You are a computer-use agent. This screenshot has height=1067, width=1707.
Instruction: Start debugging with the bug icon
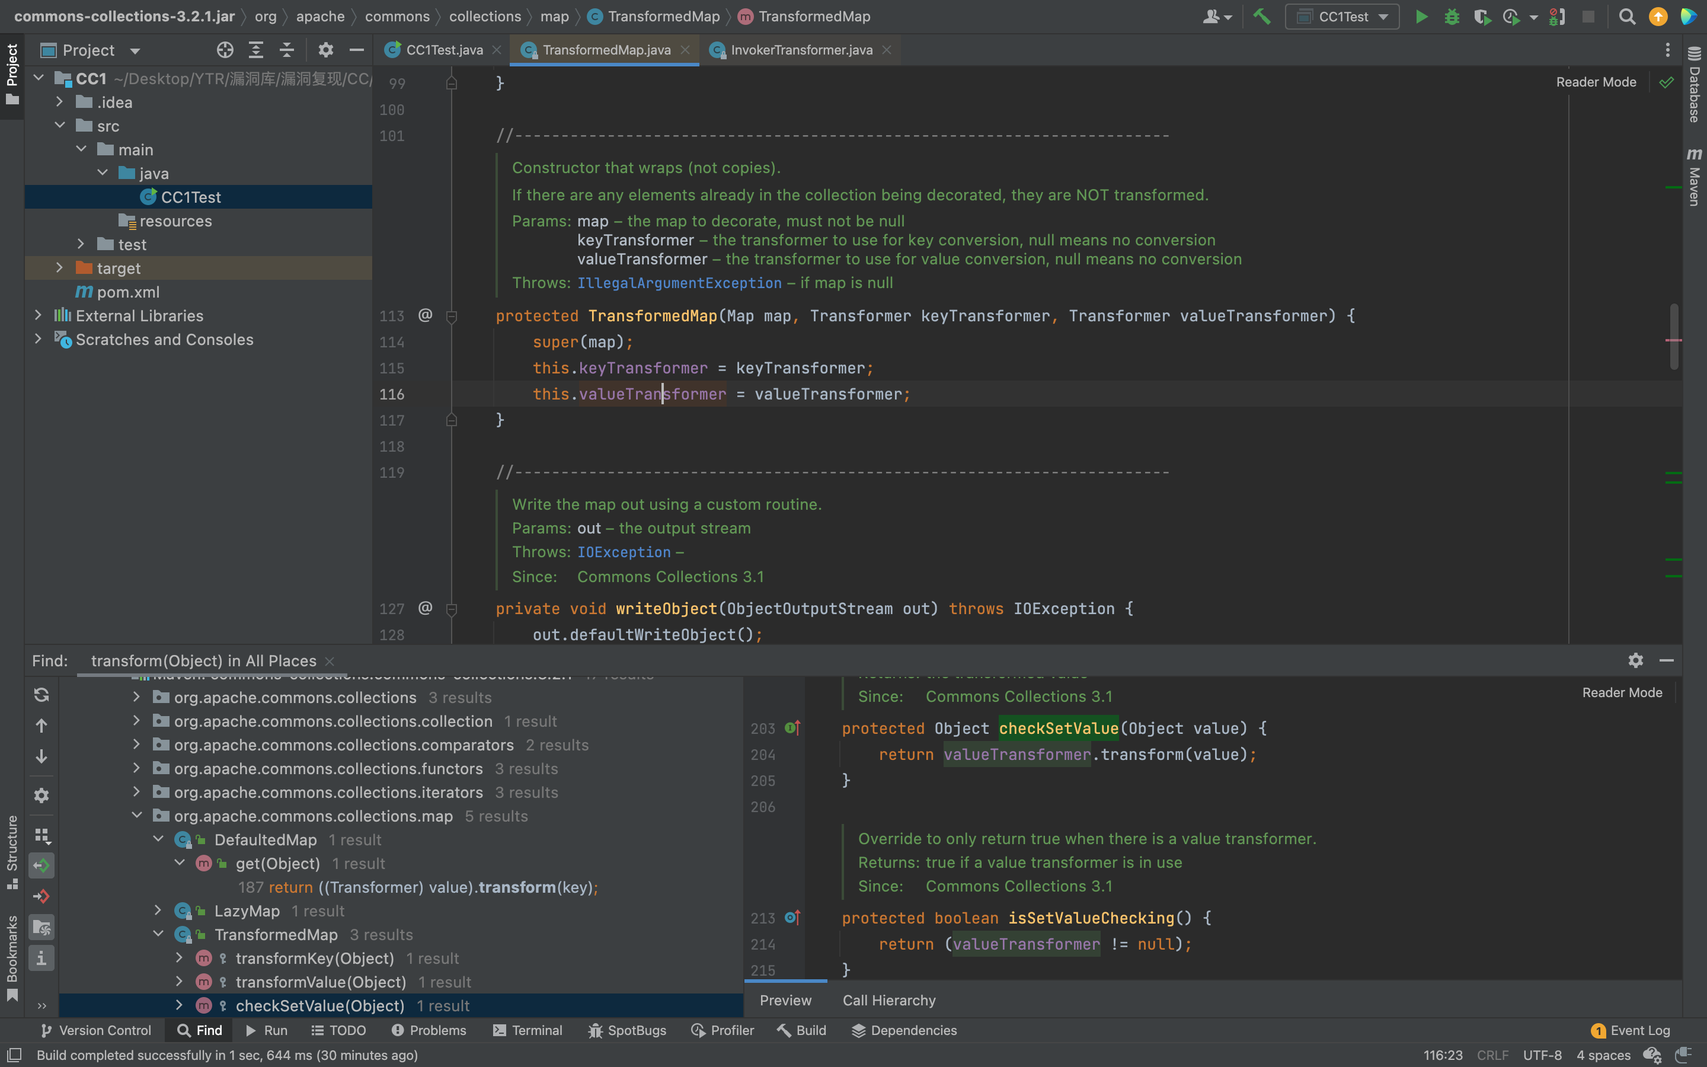point(1452,16)
